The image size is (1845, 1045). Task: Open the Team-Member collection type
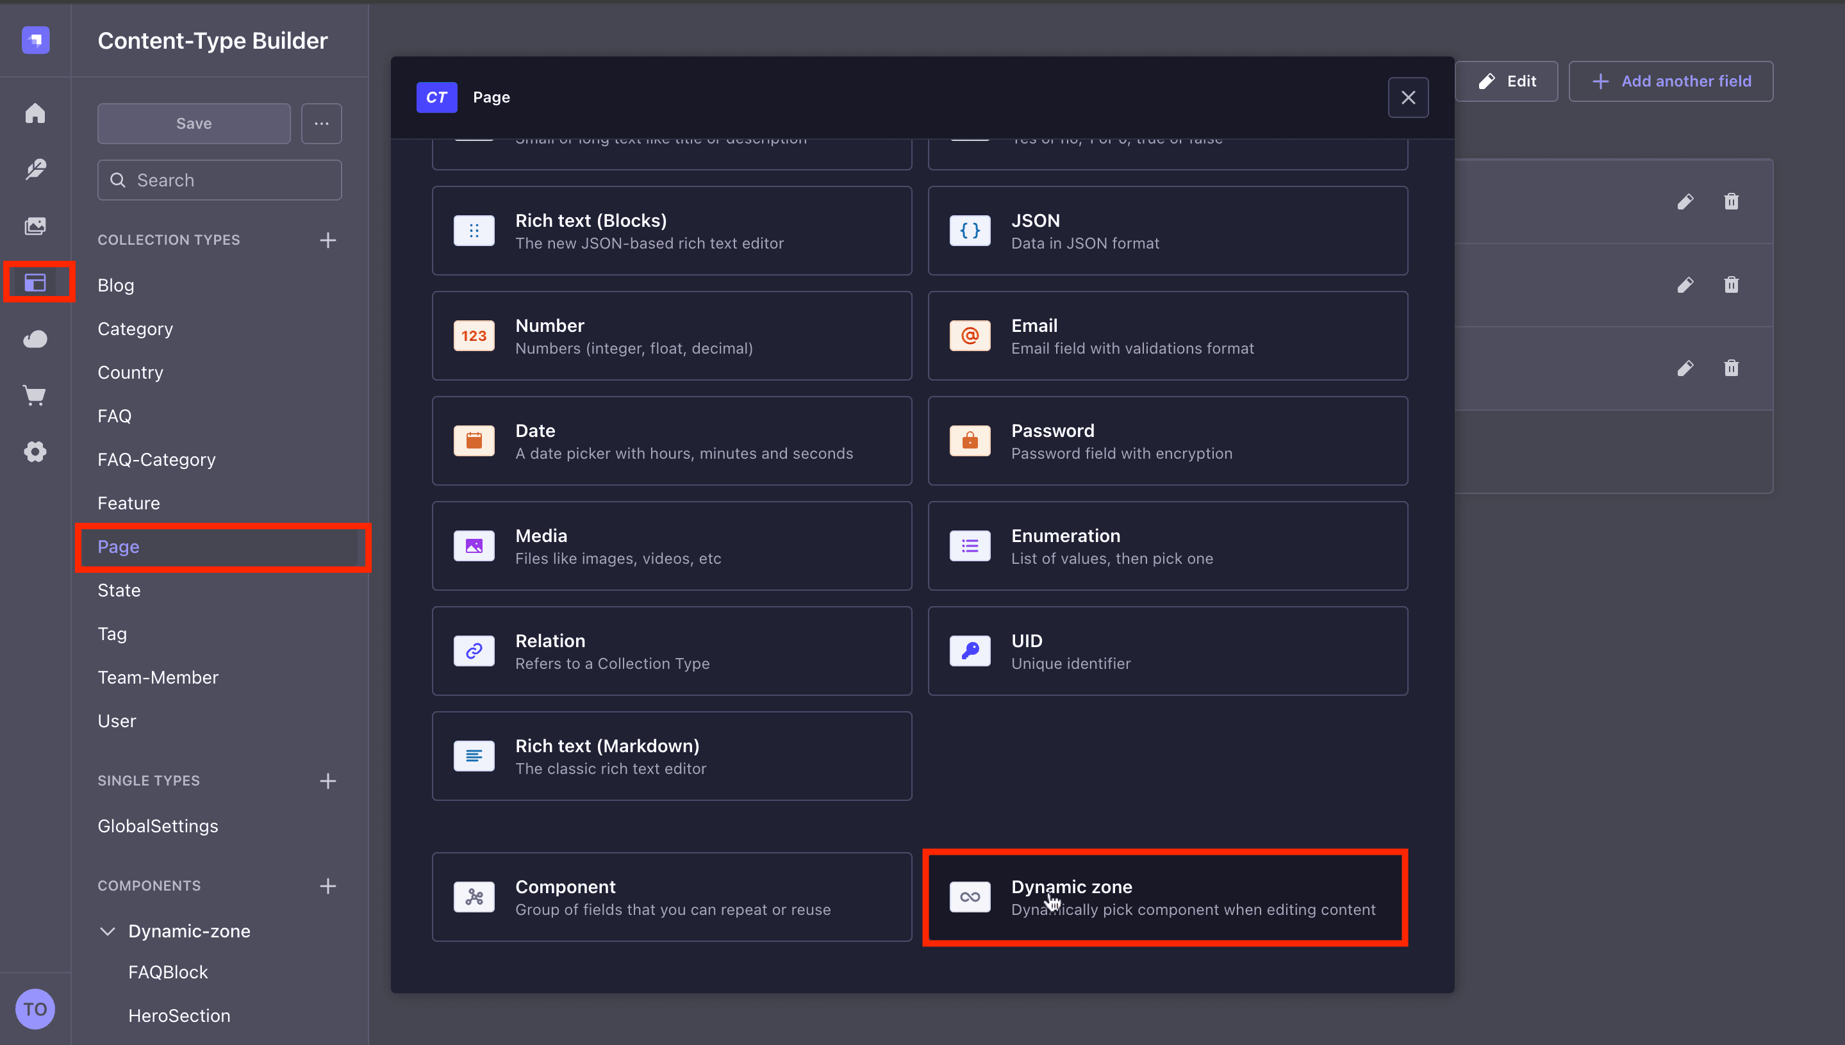click(x=157, y=677)
